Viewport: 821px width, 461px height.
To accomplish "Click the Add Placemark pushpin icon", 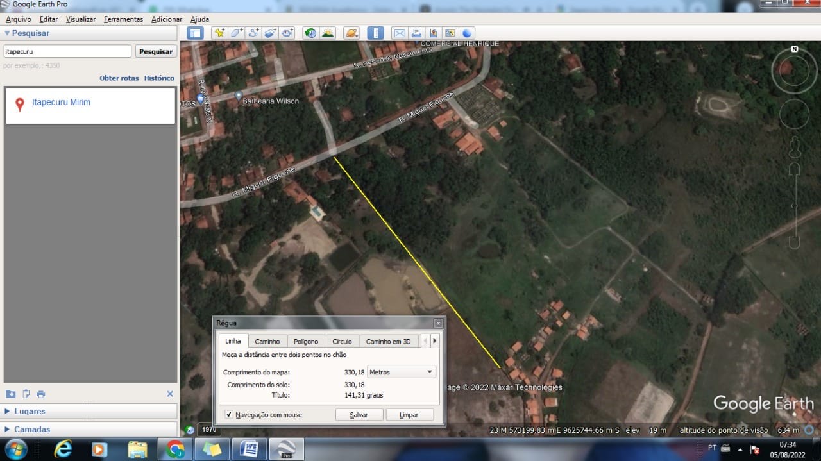I will (220, 33).
